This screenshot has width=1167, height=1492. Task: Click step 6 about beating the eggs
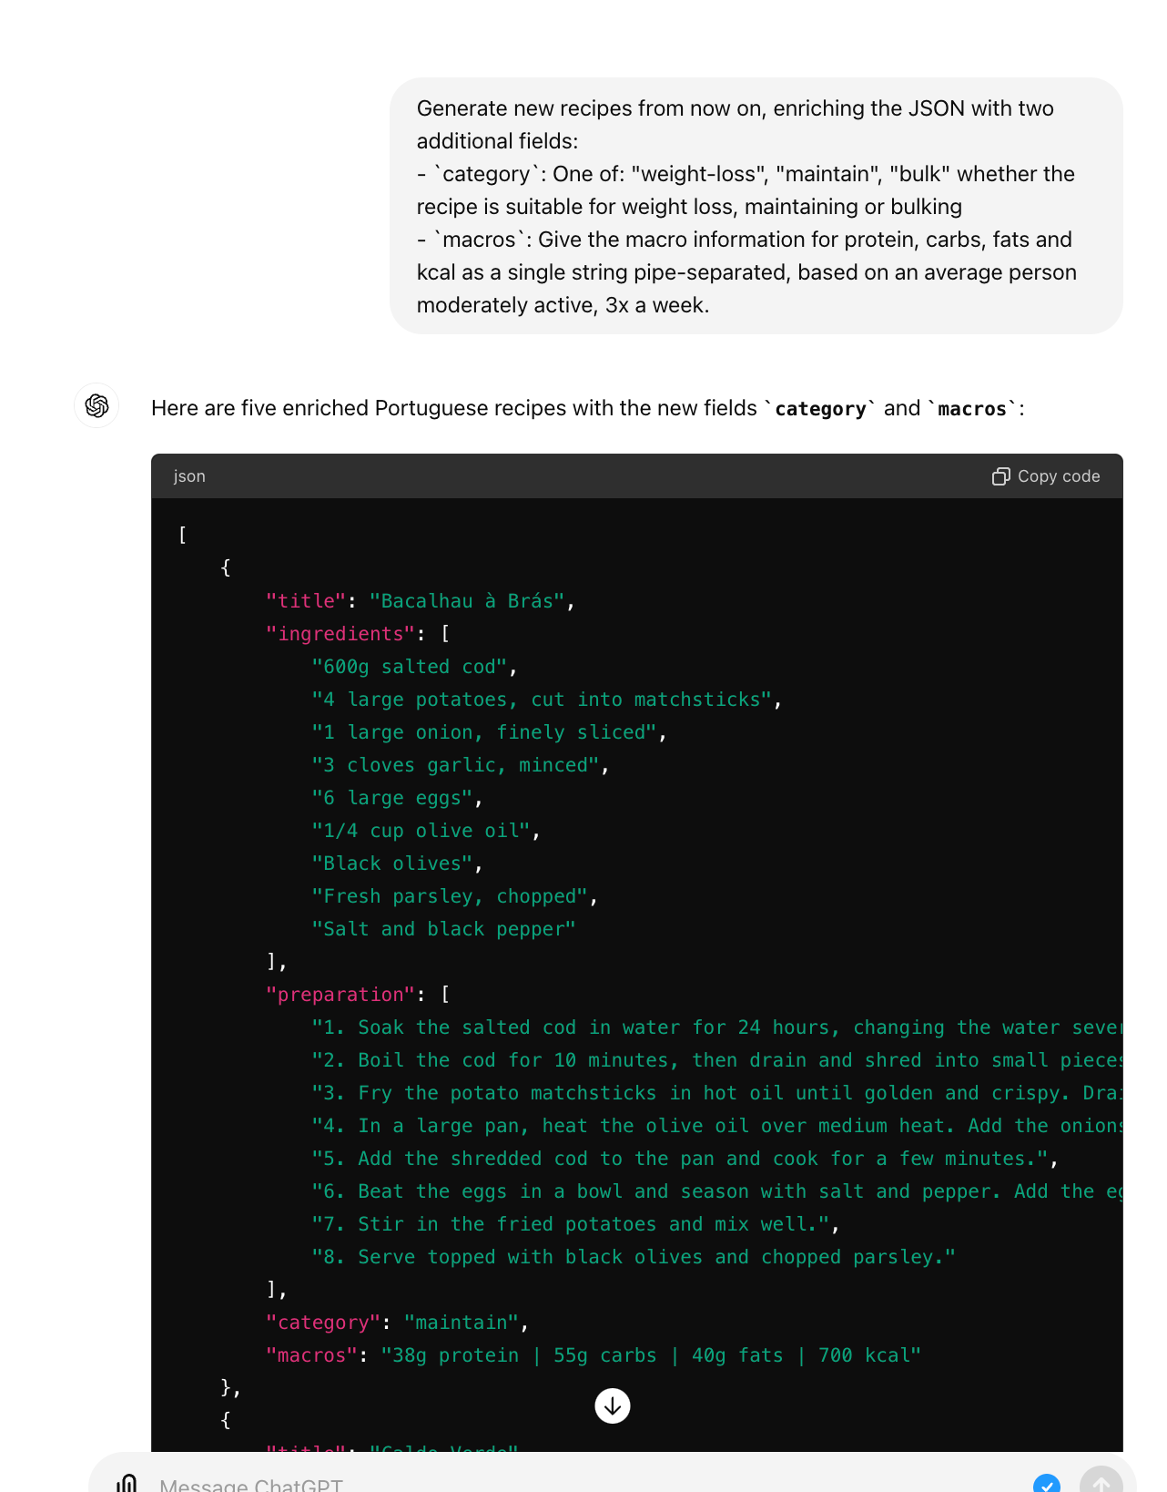tap(716, 1191)
